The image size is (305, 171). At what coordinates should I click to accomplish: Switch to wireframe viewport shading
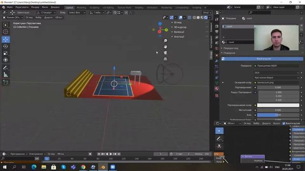(194, 18)
